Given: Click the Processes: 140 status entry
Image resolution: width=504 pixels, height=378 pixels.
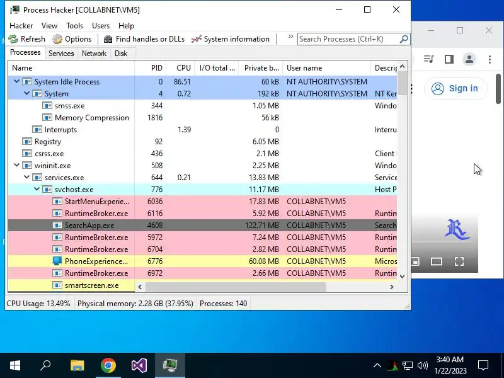Looking at the screenshot, I should click(223, 304).
